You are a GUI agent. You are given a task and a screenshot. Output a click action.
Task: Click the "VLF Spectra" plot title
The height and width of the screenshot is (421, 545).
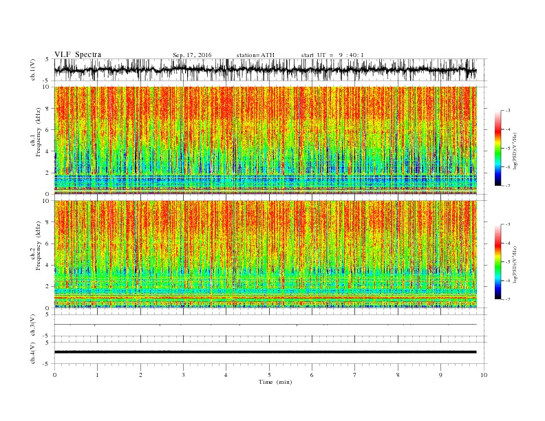pyautogui.click(x=78, y=54)
